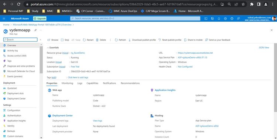Open Quickstart under Deployment
Image resolution: width=277 pixels, height=139 pixels.
12,88
